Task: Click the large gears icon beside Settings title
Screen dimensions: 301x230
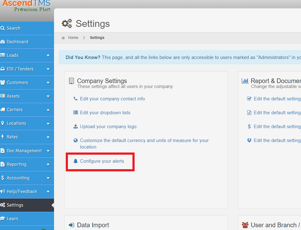Action: point(67,23)
